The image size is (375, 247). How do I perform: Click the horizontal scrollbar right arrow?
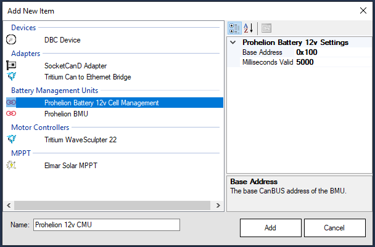pos(218,206)
